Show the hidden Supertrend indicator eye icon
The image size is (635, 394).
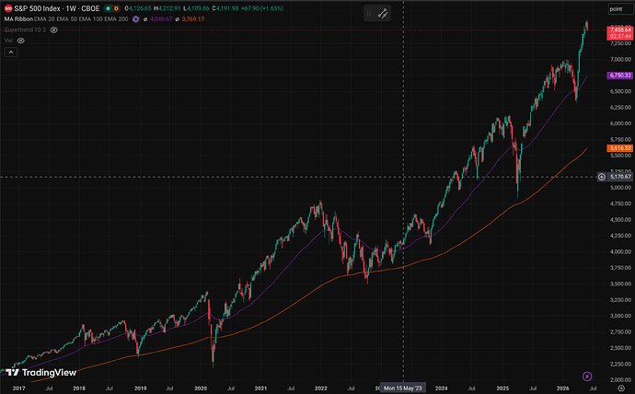tap(54, 30)
